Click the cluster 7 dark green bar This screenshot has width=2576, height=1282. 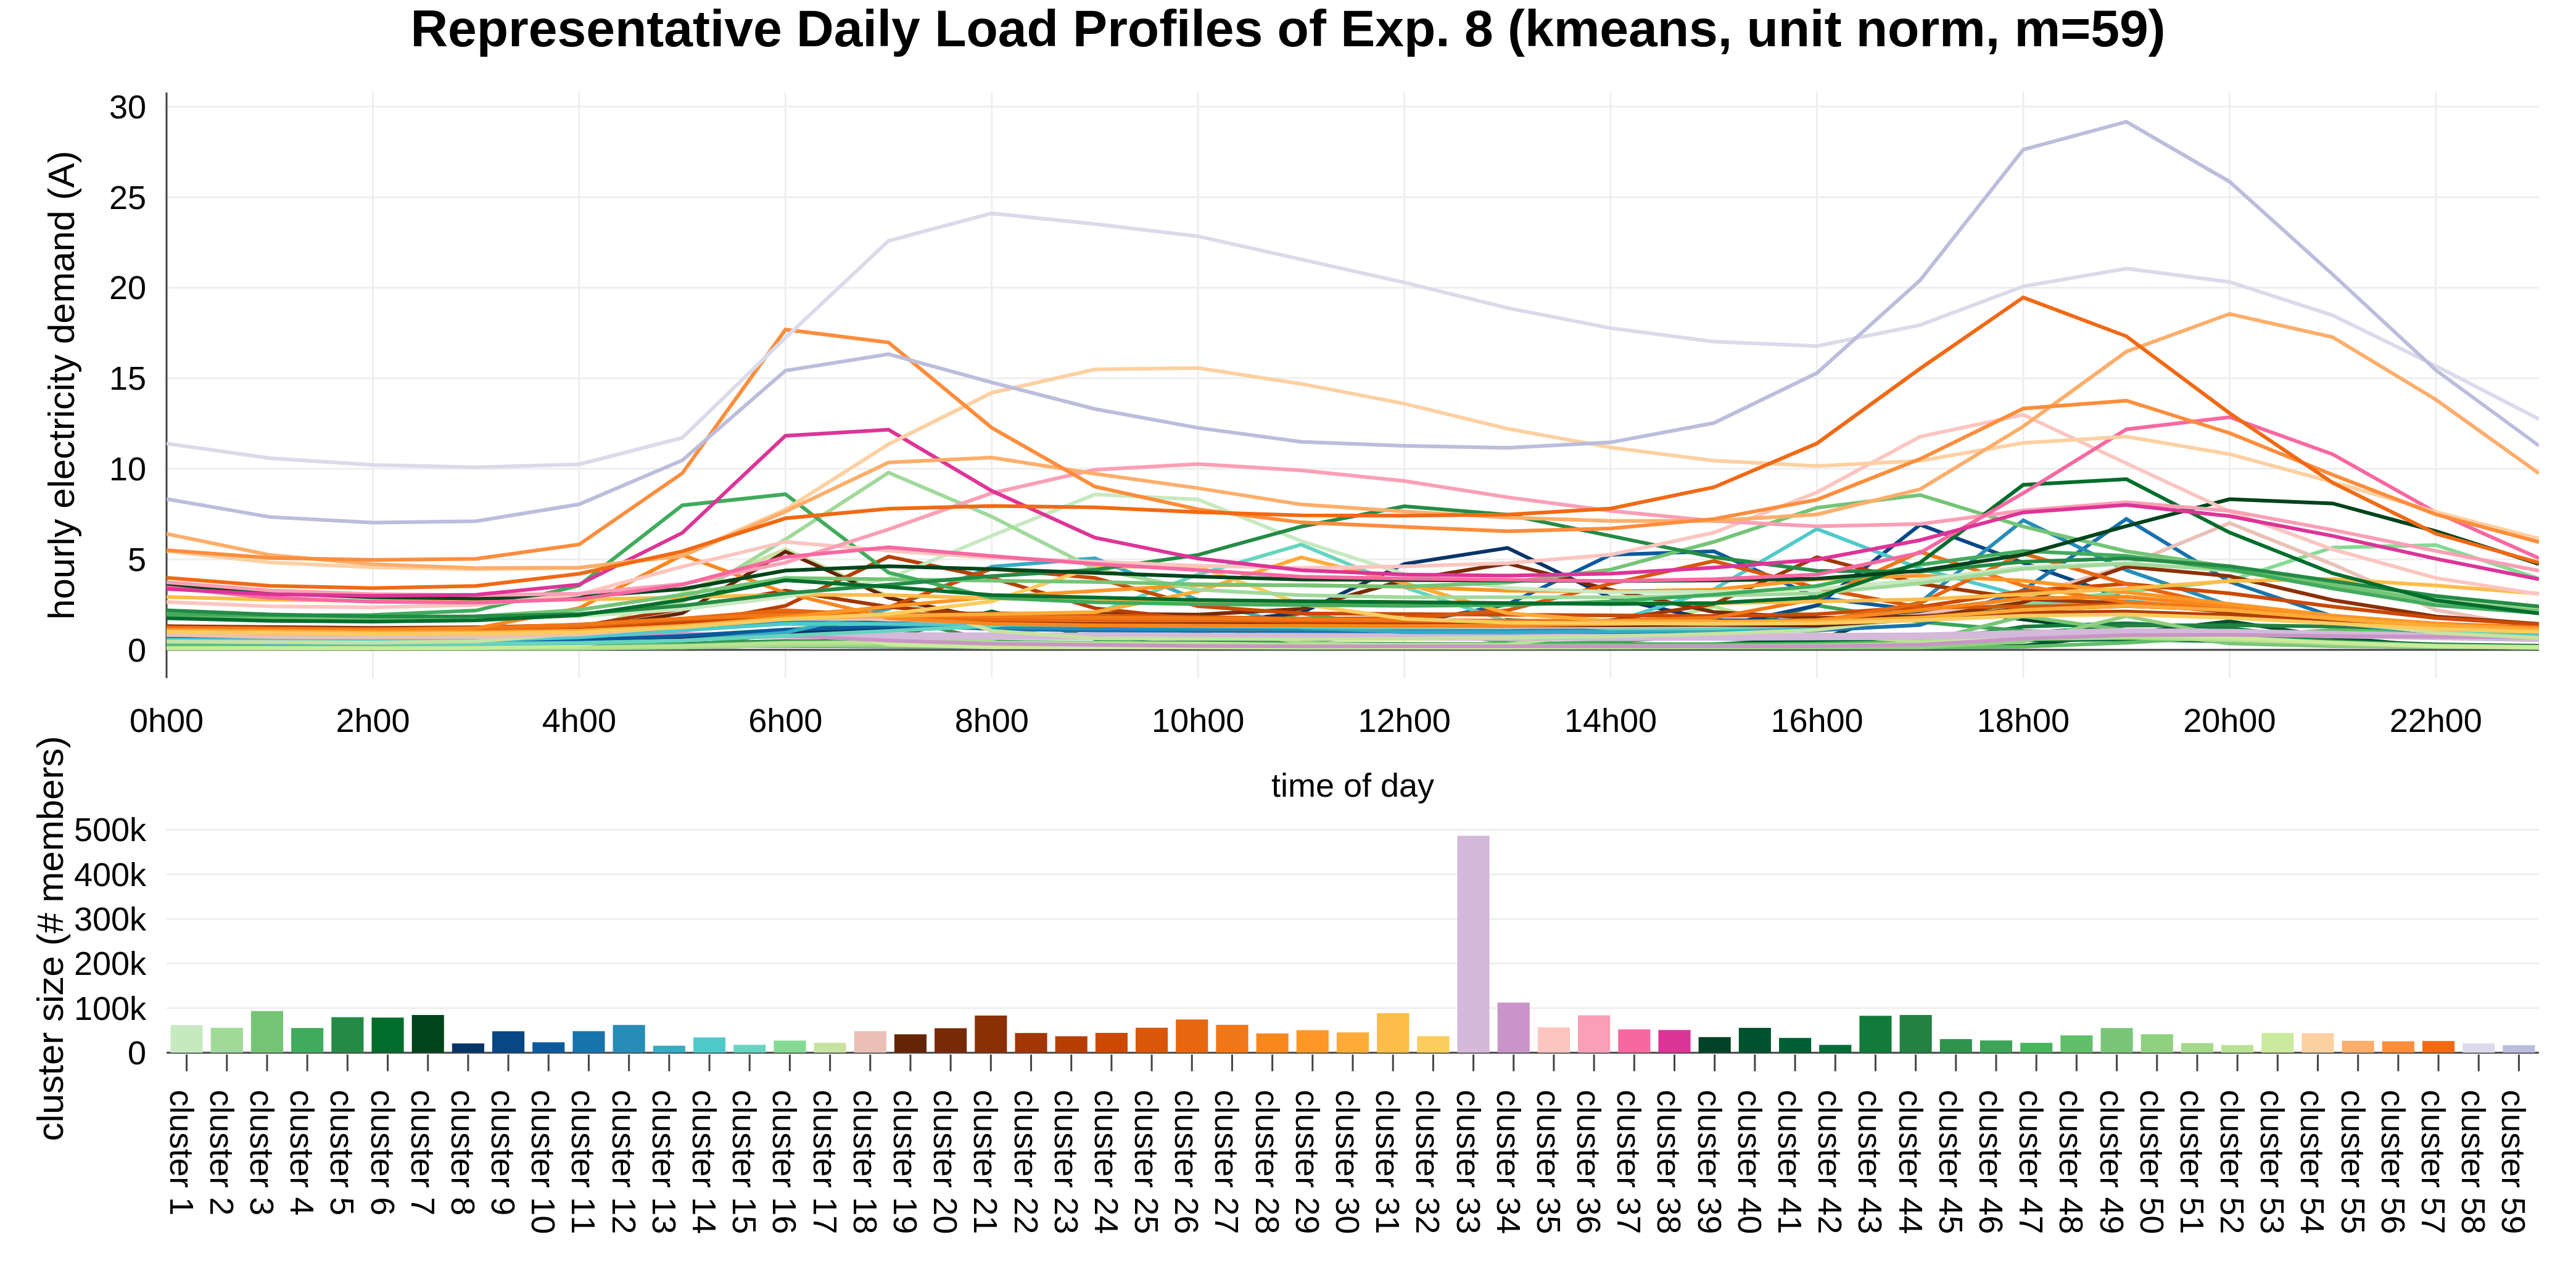pyautogui.click(x=428, y=1033)
